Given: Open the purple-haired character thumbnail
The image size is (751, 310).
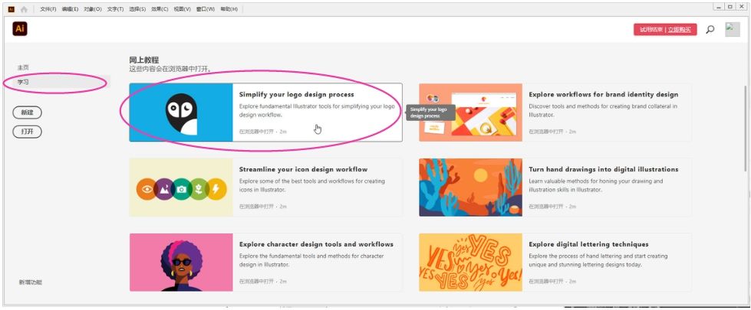Looking at the screenshot, I should pos(181,263).
